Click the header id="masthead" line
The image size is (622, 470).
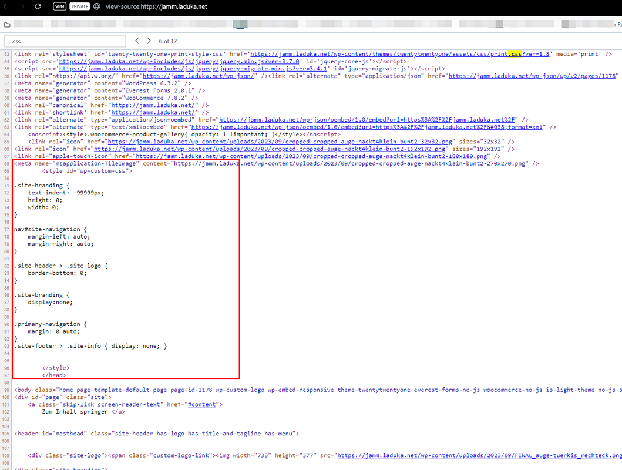(x=157, y=434)
